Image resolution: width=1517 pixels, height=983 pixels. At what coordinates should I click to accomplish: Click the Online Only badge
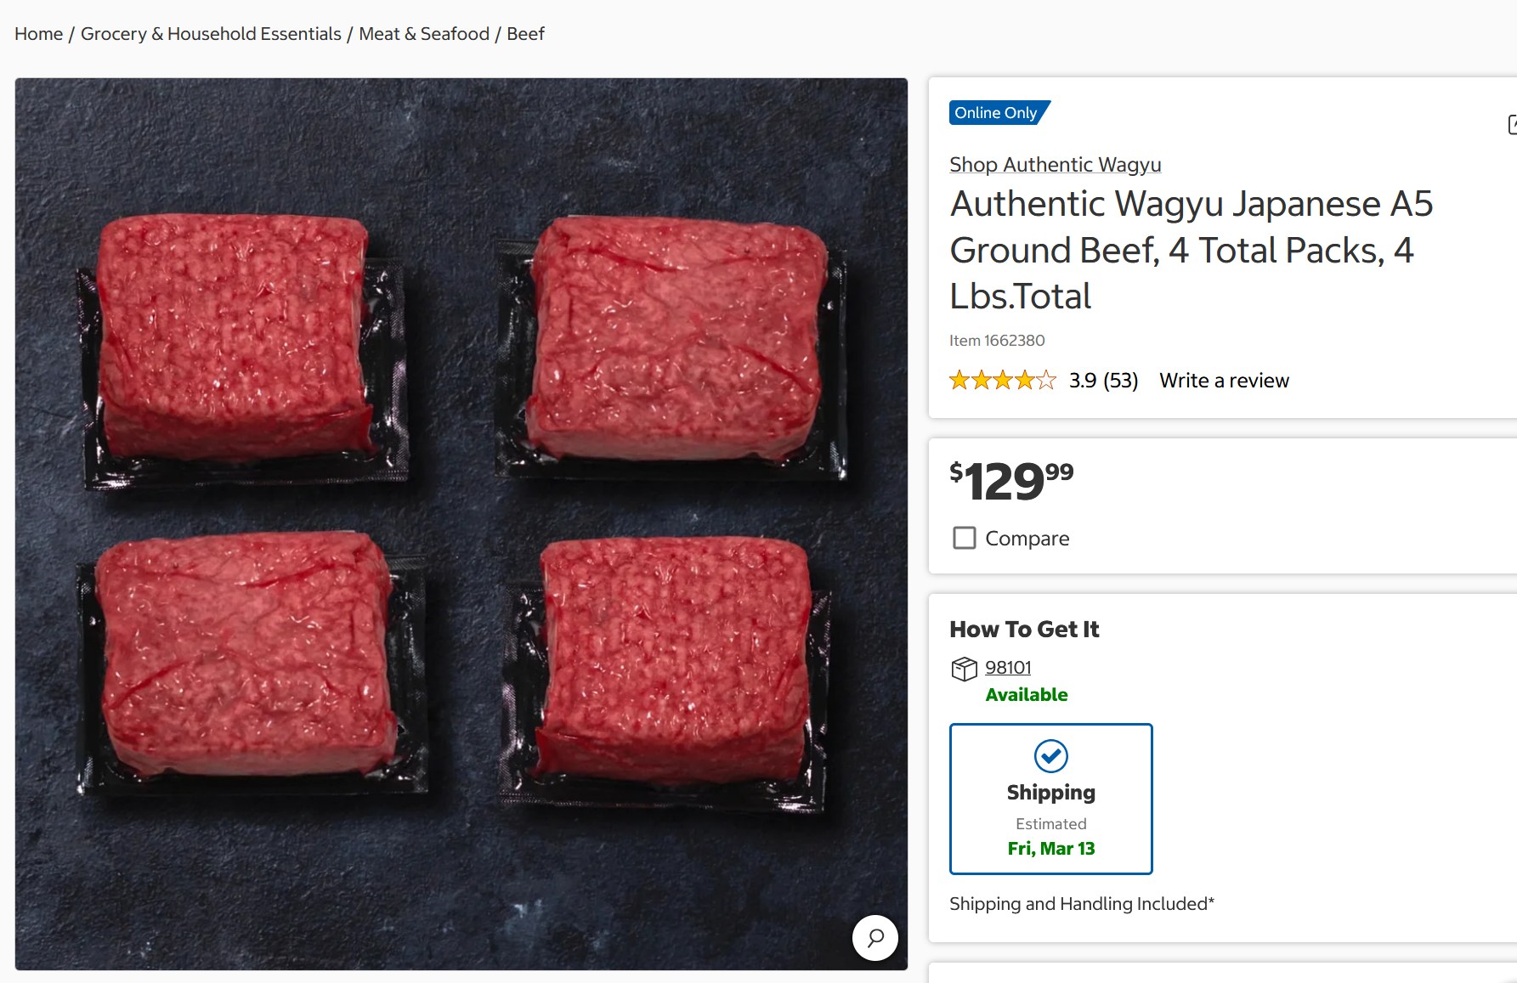tap(997, 113)
